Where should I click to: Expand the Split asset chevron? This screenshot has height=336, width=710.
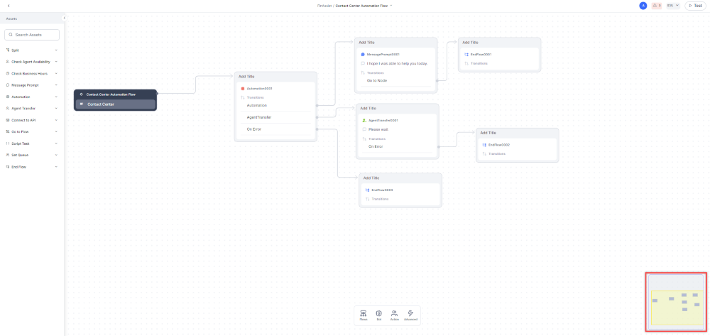56,50
